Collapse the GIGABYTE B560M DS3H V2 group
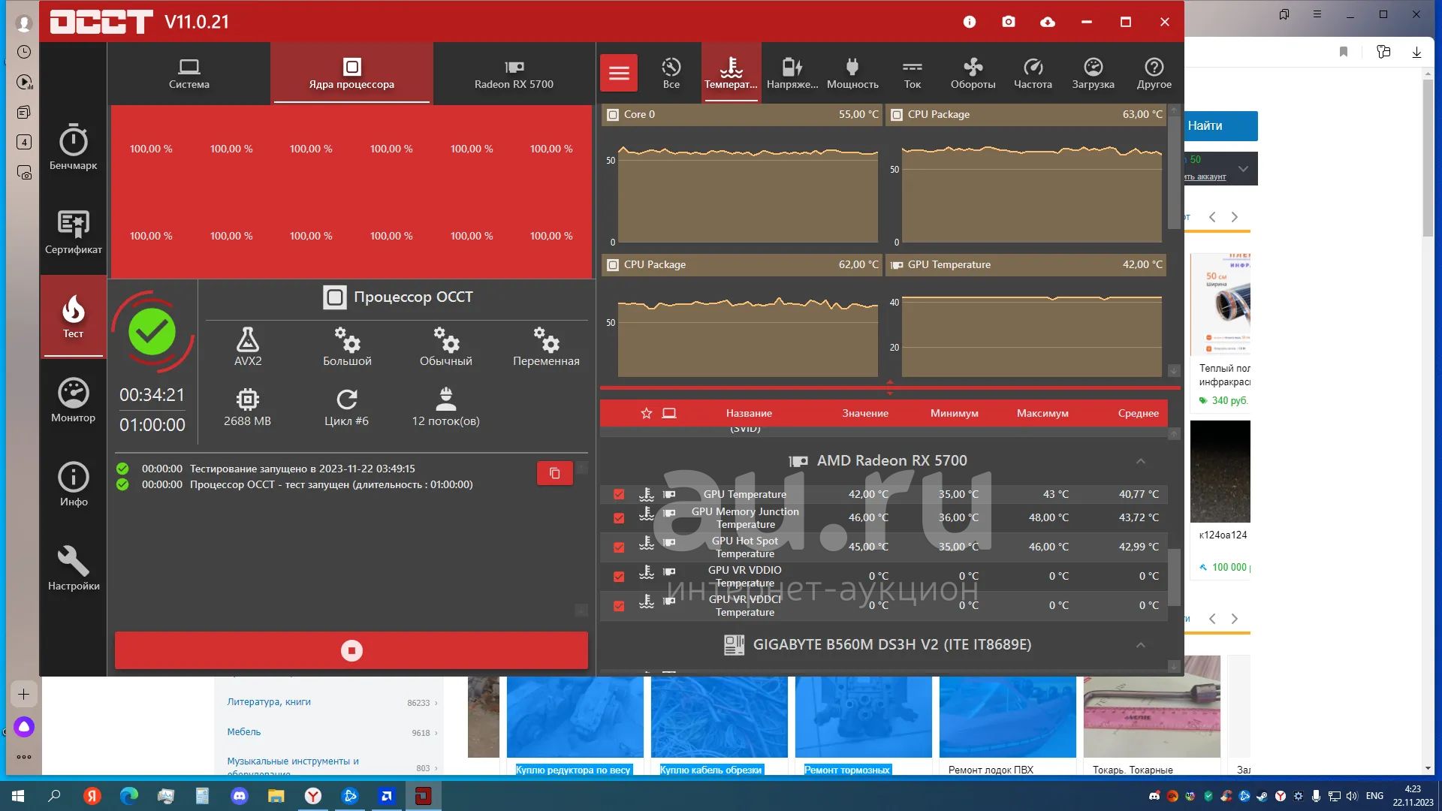The height and width of the screenshot is (811, 1442). (1140, 645)
